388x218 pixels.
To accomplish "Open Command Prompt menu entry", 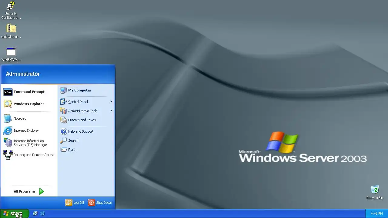I will pyautogui.click(x=29, y=92).
